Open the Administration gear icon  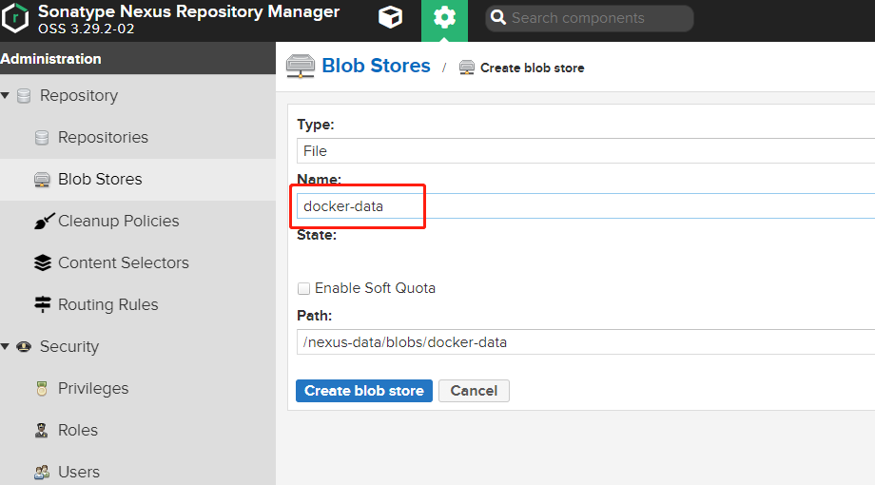(x=444, y=18)
